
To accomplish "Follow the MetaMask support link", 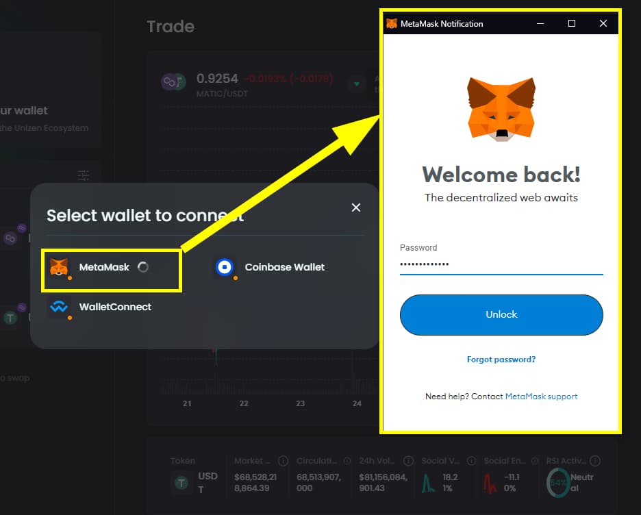I will click(541, 396).
